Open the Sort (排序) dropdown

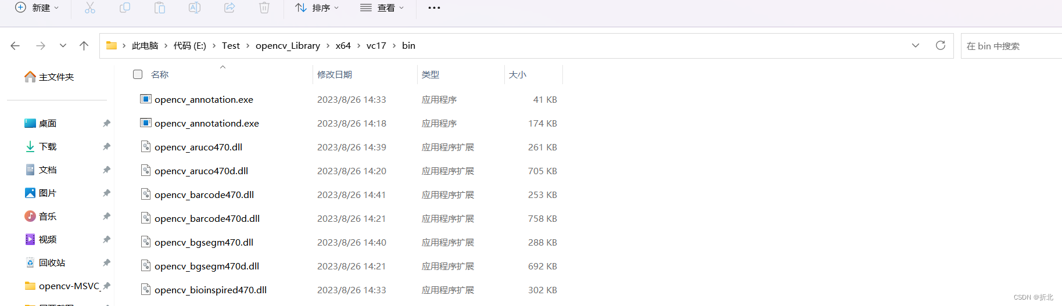pos(317,8)
